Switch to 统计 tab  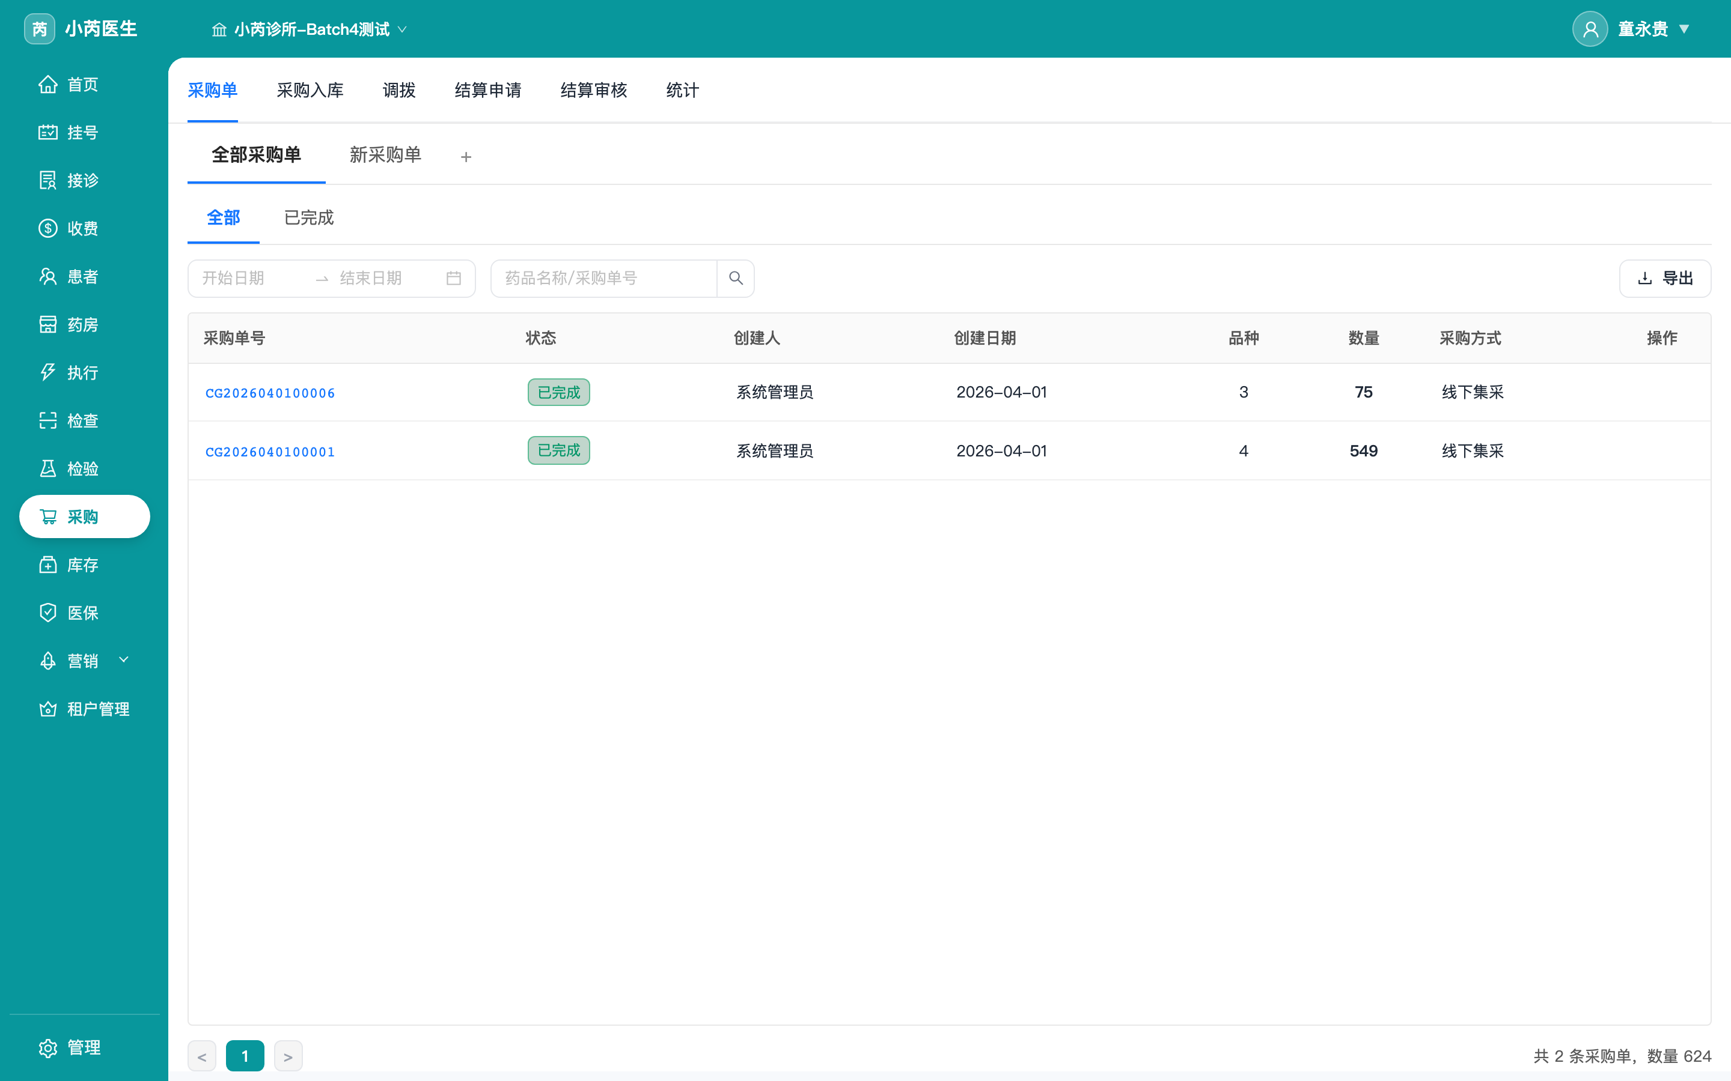[682, 90]
